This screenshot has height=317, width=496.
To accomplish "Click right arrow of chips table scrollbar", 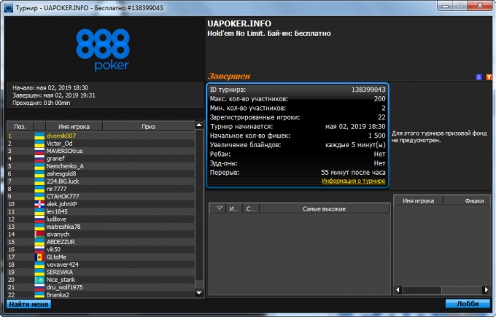I will pos(486,290).
